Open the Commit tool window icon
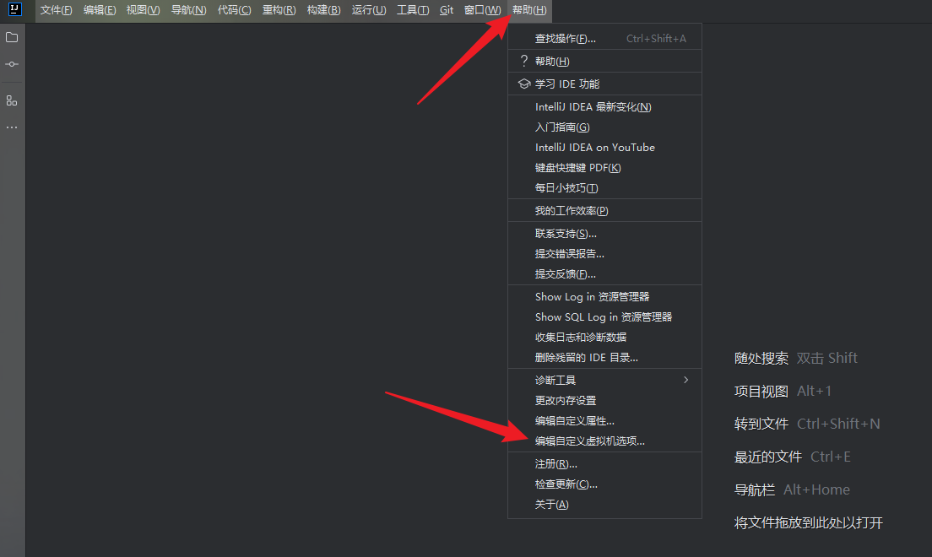This screenshot has height=557, width=932. (x=12, y=64)
